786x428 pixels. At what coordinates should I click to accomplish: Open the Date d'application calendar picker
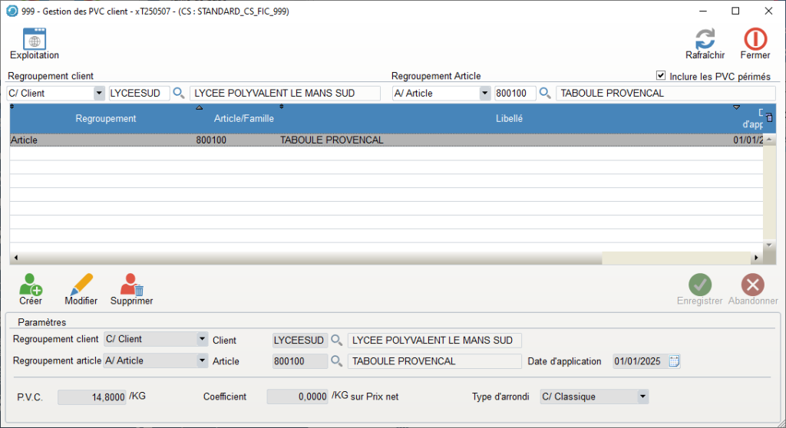coord(675,361)
